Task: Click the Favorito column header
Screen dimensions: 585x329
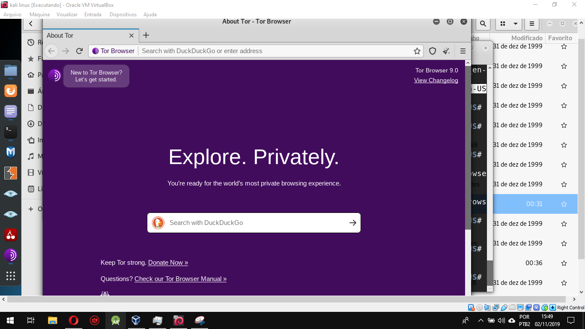Action: tap(560, 38)
